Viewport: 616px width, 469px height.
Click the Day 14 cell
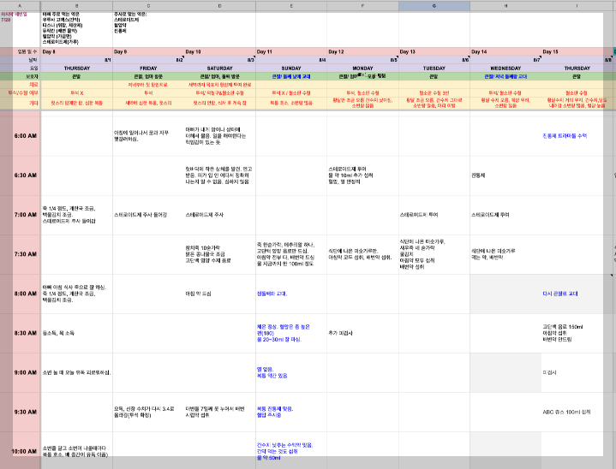point(505,51)
